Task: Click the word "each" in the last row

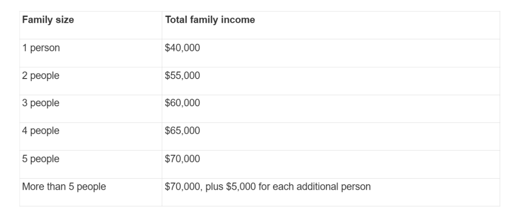Action: (x=282, y=187)
